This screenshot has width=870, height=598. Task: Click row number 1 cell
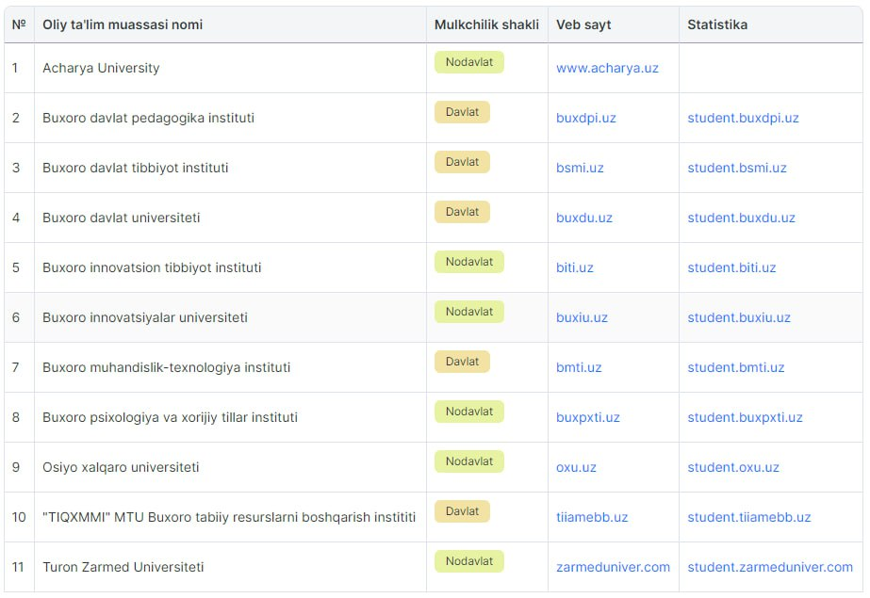coord(20,68)
